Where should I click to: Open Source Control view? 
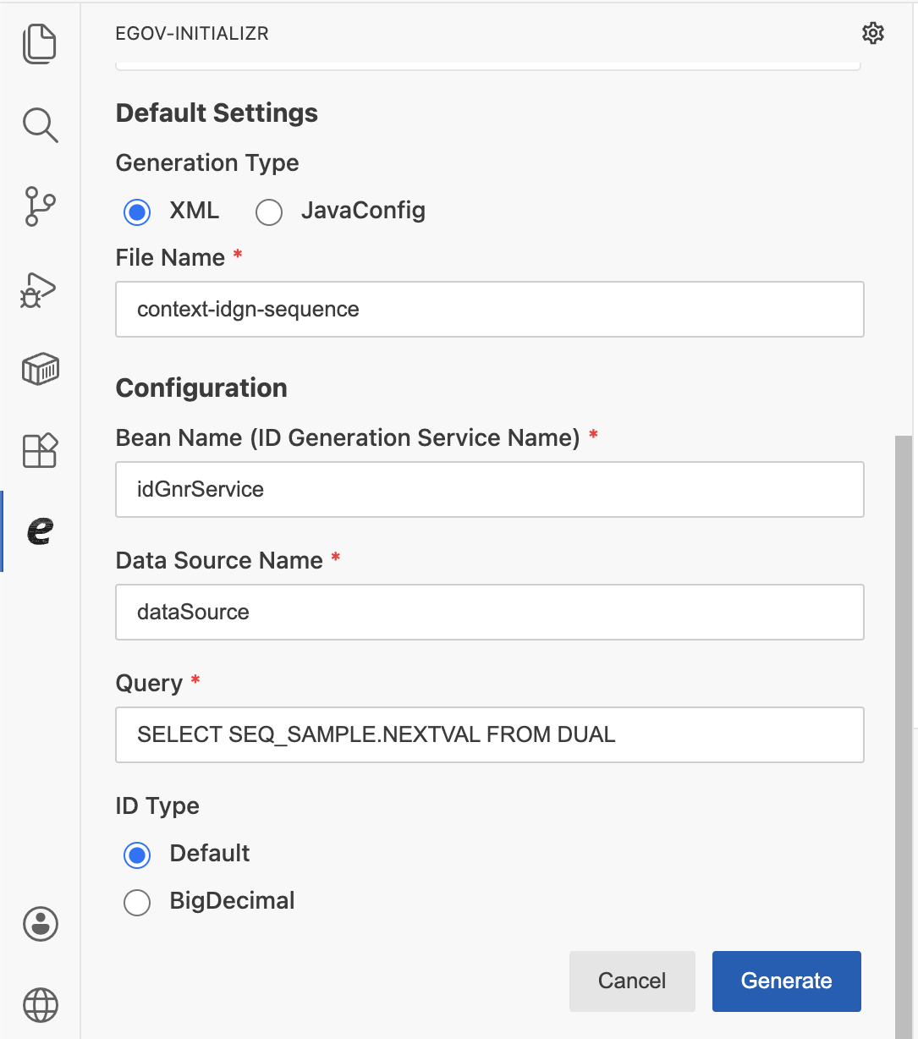pyautogui.click(x=40, y=206)
